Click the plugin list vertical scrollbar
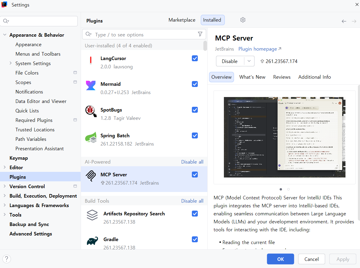 click(x=205, y=46)
